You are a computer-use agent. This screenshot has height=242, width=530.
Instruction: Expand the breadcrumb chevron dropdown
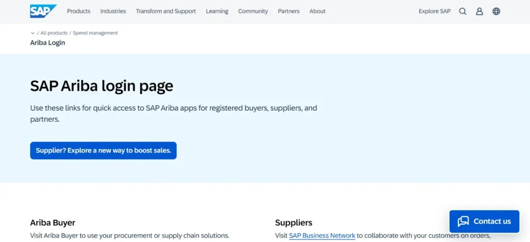click(33, 33)
